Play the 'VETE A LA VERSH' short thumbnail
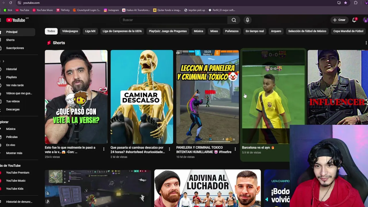 tap(76, 97)
